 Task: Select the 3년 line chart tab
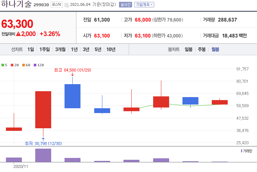[x=86, y=49]
